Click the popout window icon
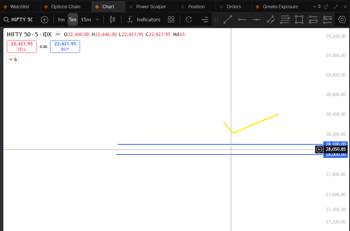350x231 pixels. 326,7
